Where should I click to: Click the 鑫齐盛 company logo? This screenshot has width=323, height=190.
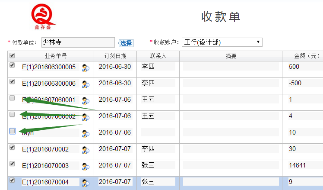point(43,16)
